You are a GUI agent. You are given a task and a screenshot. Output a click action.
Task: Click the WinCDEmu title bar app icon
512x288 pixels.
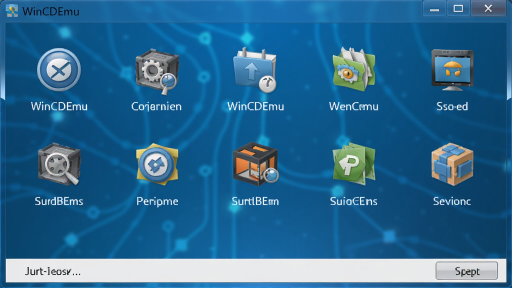coord(12,11)
